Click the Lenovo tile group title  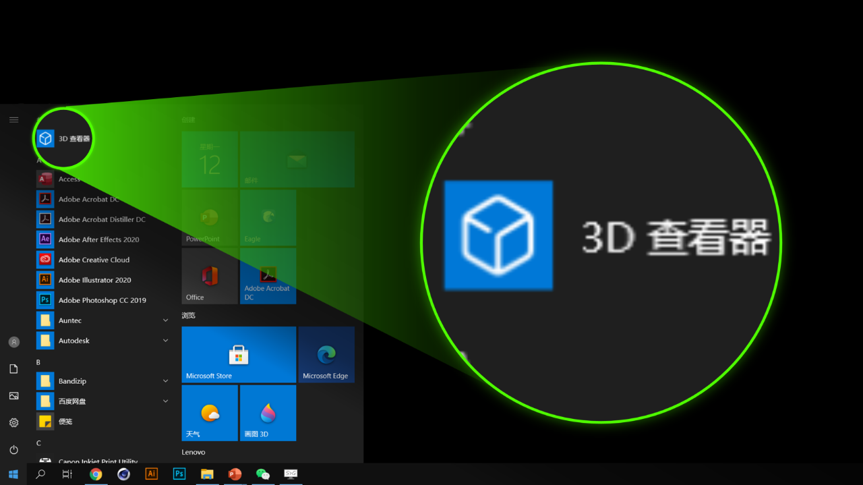194,452
